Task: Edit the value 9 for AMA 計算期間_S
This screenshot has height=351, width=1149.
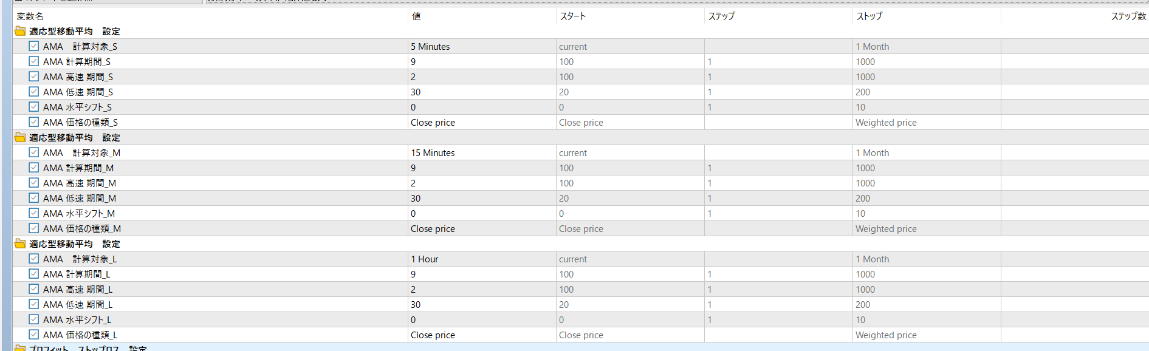Action: [482, 61]
